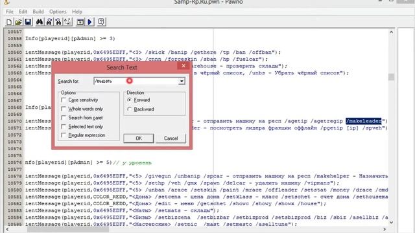Tick the Whole words only checkbox
This screenshot has height=233, width=415.
[x=64, y=109]
